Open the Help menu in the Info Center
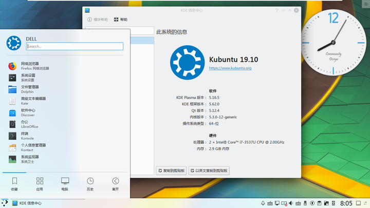Screen dimensions: 370x208 pos(121,20)
